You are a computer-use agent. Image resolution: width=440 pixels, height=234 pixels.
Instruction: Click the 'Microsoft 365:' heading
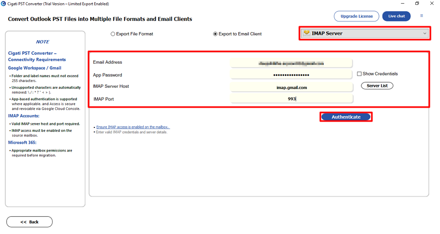22,142
